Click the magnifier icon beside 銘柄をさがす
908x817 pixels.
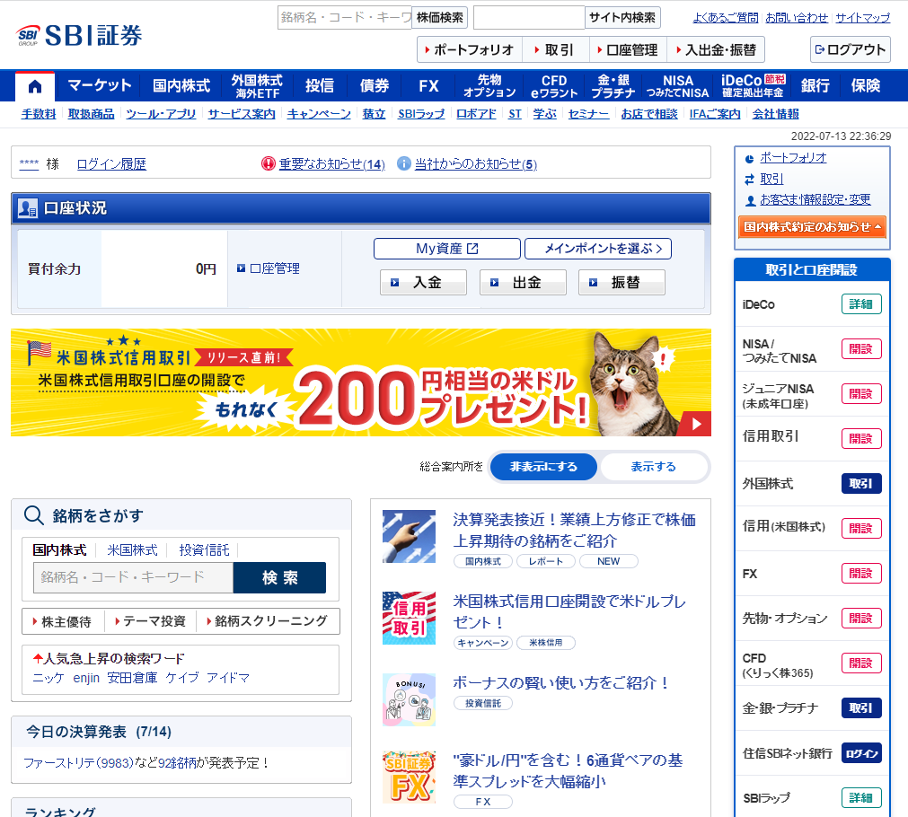pyautogui.click(x=34, y=515)
